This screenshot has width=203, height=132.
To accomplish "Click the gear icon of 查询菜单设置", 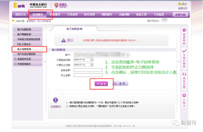I will click(x=15, y=59).
